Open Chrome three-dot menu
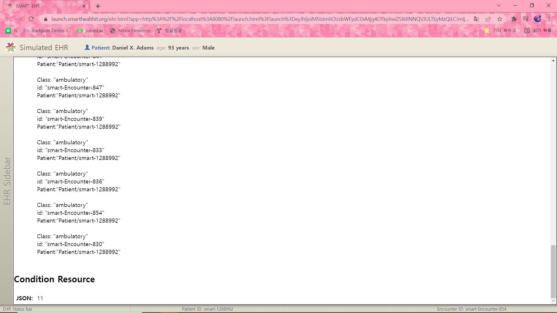557x313 pixels. pyautogui.click(x=549, y=19)
